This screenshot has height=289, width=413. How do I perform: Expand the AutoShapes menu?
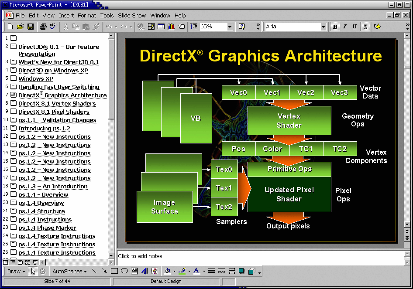tap(69, 272)
